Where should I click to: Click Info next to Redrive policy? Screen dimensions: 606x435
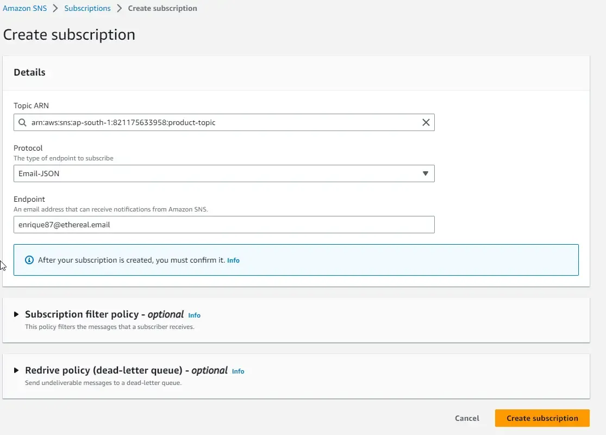click(x=238, y=371)
